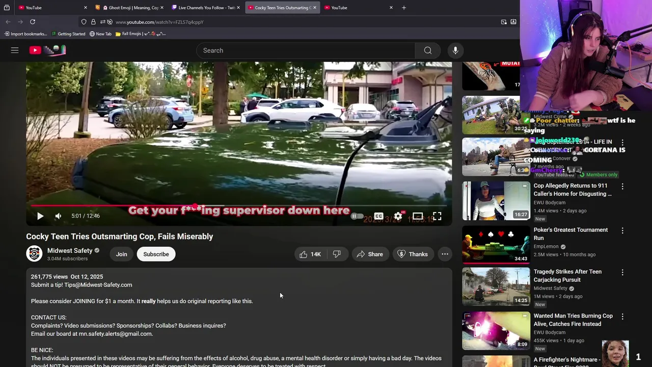Viewport: 652px width, 367px height.
Task: Open New Tab bookmark
Action: (x=100, y=34)
